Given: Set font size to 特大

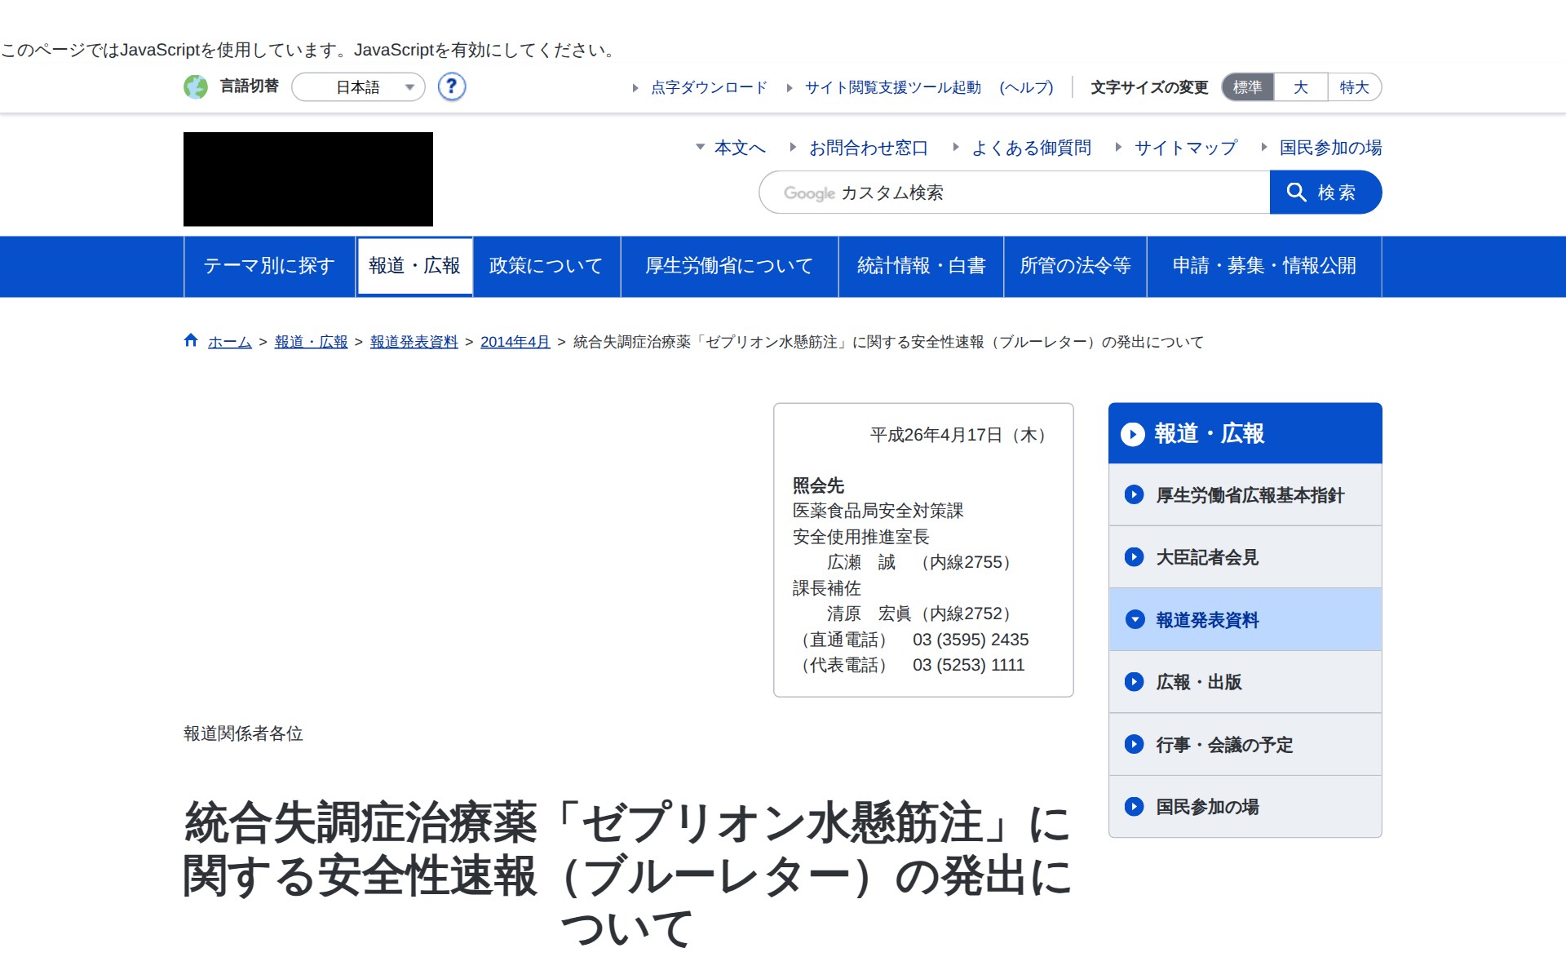Looking at the screenshot, I should tap(1354, 87).
